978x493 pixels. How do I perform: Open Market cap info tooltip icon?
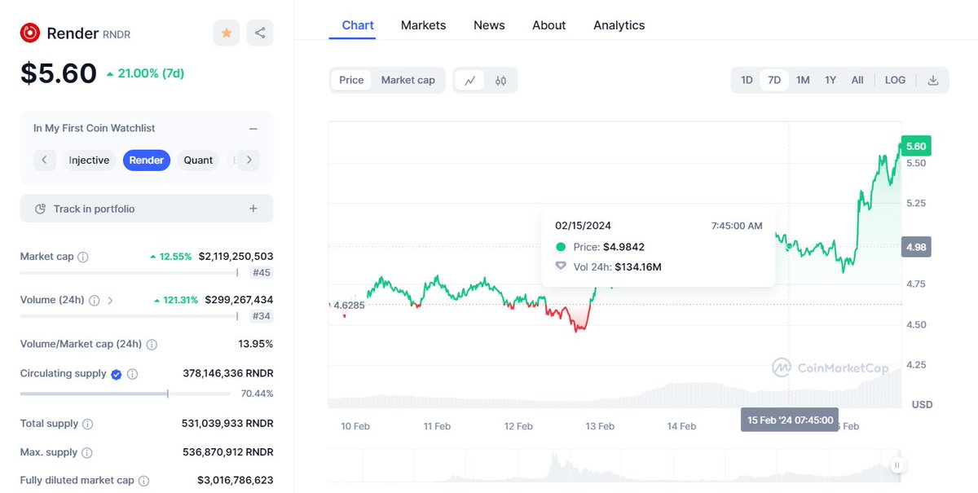point(83,257)
